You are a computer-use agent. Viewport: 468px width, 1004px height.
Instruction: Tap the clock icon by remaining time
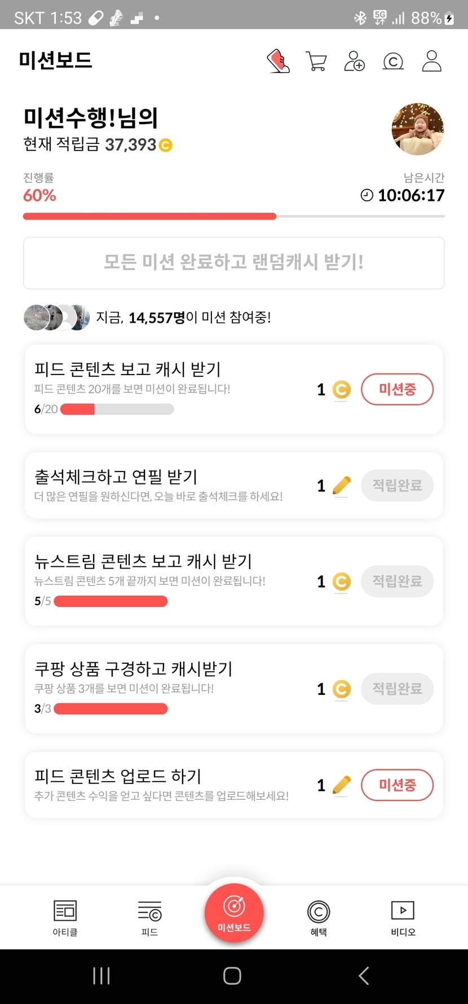[x=367, y=195]
